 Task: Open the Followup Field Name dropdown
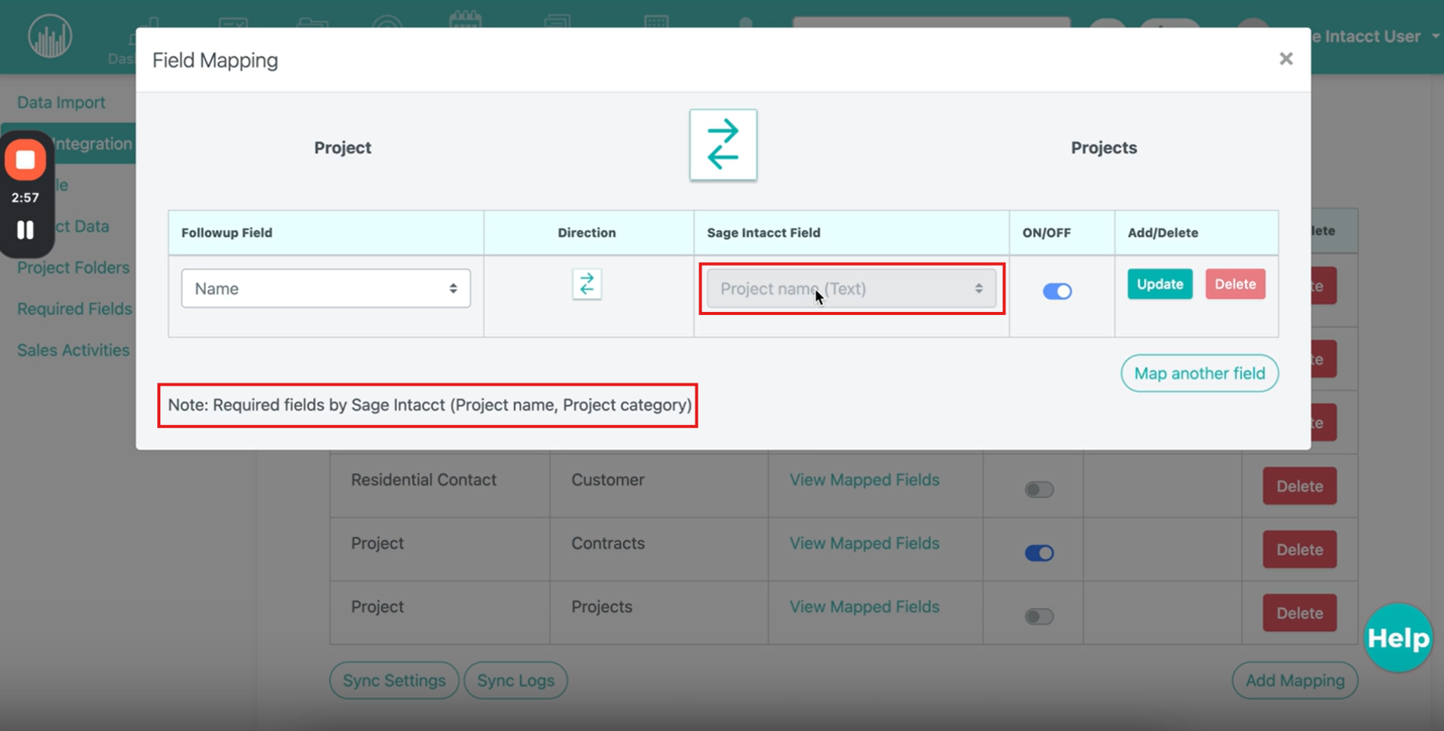325,288
